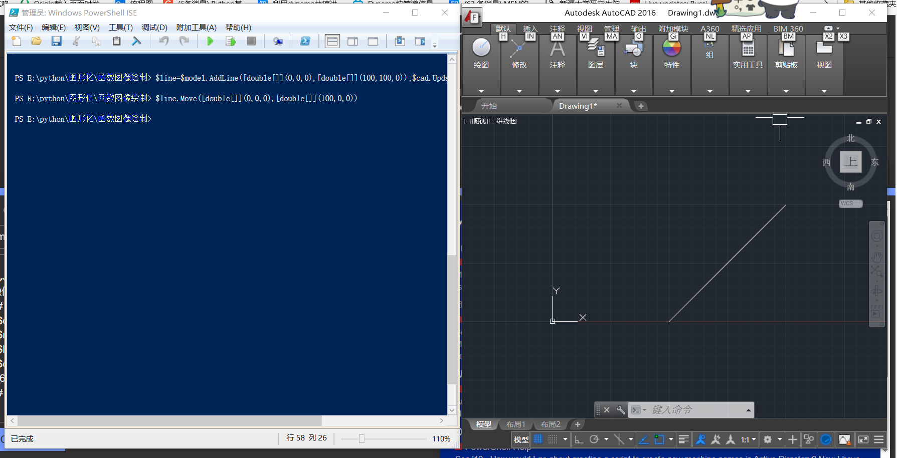Open the 块 panel in AutoCAD
897x458 pixels.
click(634, 53)
